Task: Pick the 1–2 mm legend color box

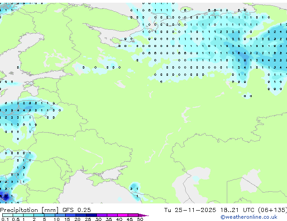Action: 29,215
